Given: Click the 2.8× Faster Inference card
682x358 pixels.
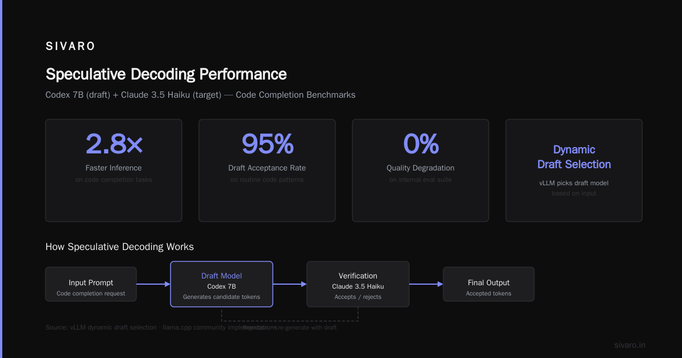Looking at the screenshot, I should point(114,170).
